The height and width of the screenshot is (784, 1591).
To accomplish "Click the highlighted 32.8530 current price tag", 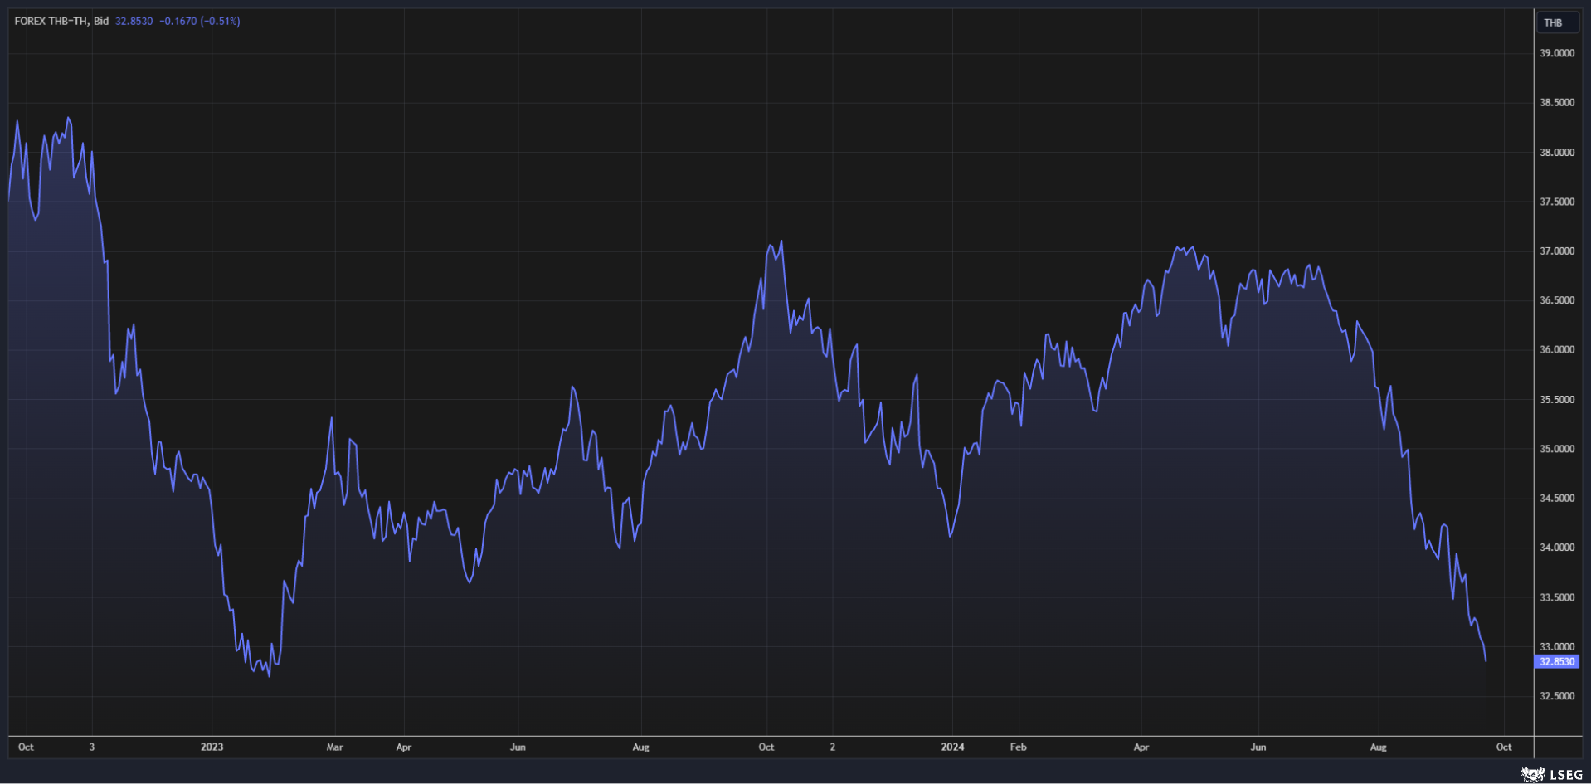I will point(1556,661).
